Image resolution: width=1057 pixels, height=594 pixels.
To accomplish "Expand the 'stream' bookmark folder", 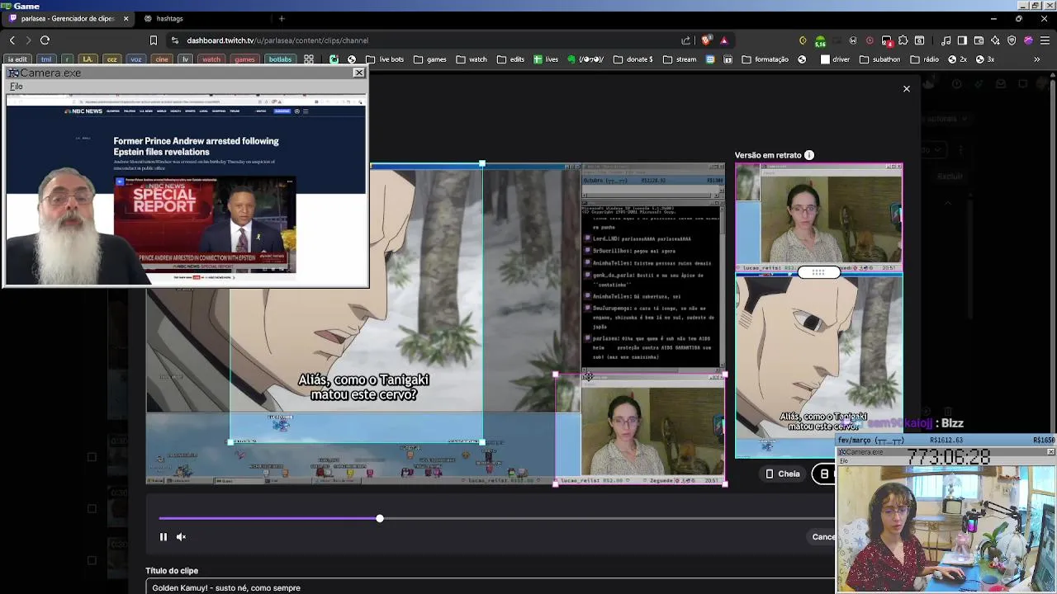I will click(680, 59).
